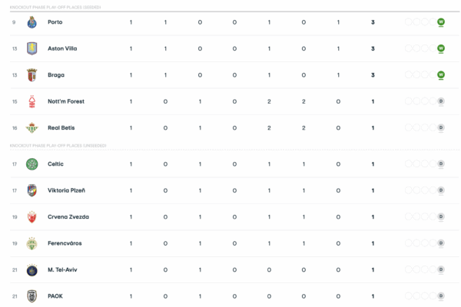Click Aston Villa's green W form badge
461x307 pixels.
pyautogui.click(x=441, y=48)
